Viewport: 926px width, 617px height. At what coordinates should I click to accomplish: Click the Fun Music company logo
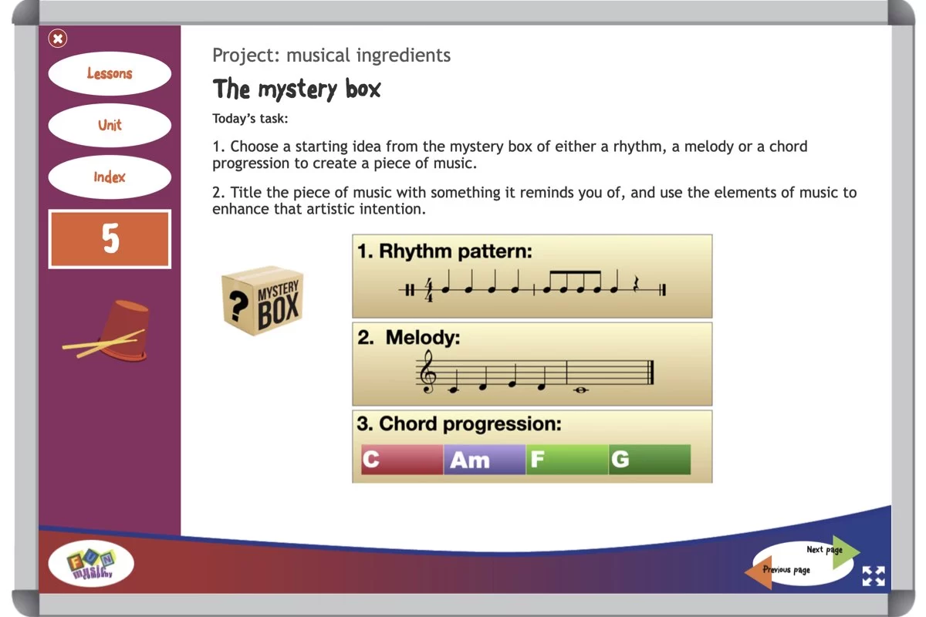90,563
